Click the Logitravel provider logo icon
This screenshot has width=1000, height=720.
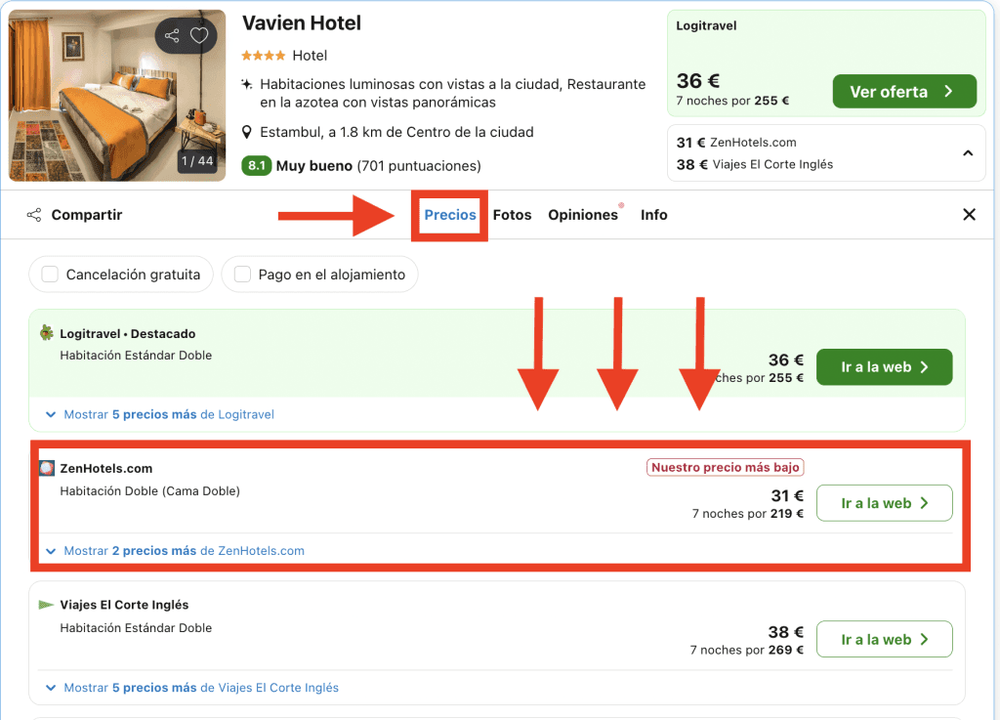point(46,334)
